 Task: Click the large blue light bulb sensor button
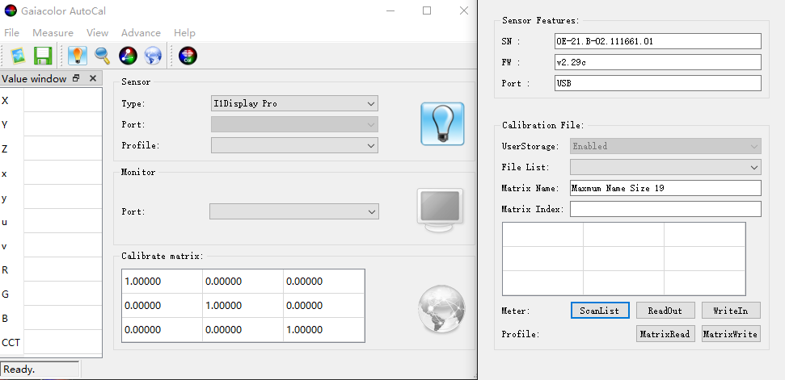(x=442, y=123)
